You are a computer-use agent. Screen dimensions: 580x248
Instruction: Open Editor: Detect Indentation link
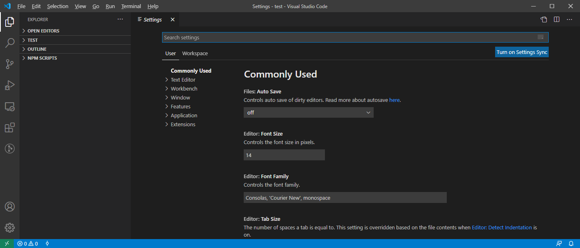click(502, 228)
